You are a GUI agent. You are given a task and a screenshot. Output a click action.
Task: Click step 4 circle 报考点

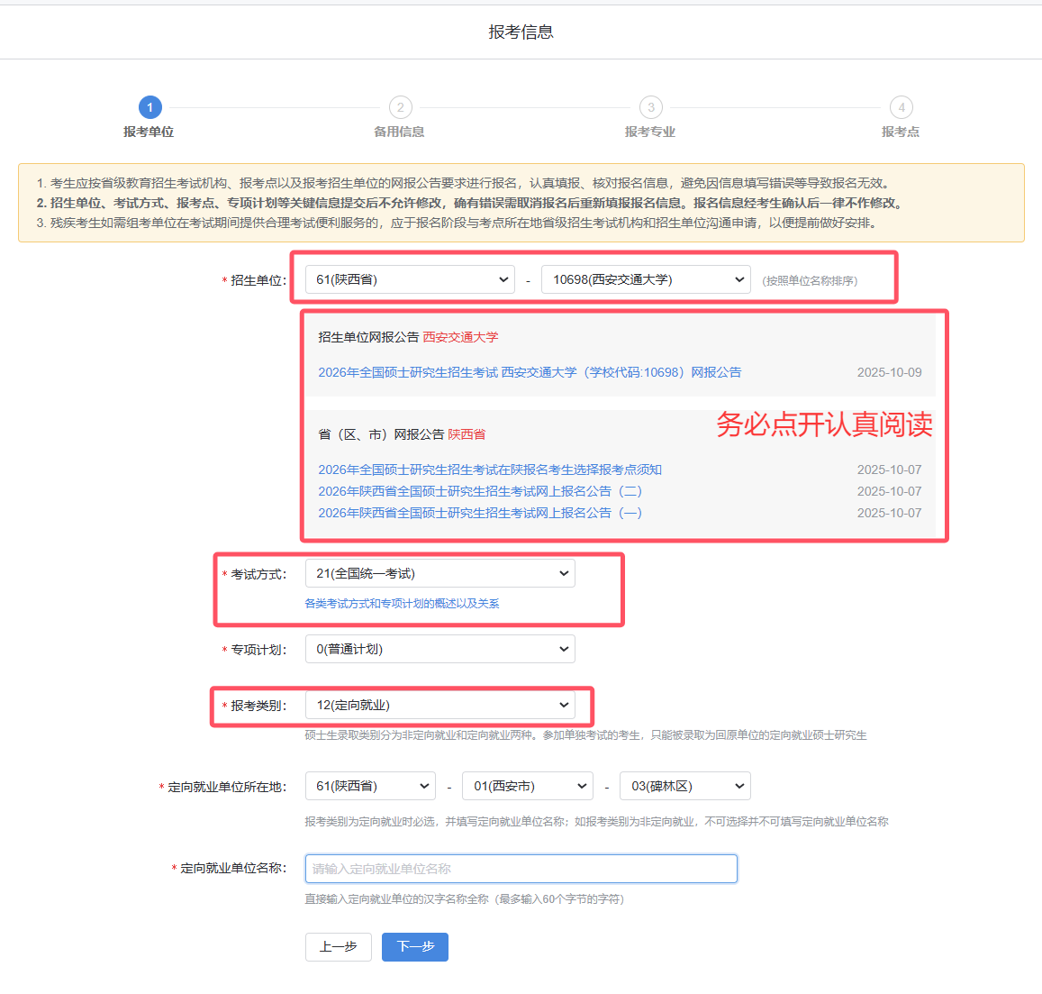[901, 107]
